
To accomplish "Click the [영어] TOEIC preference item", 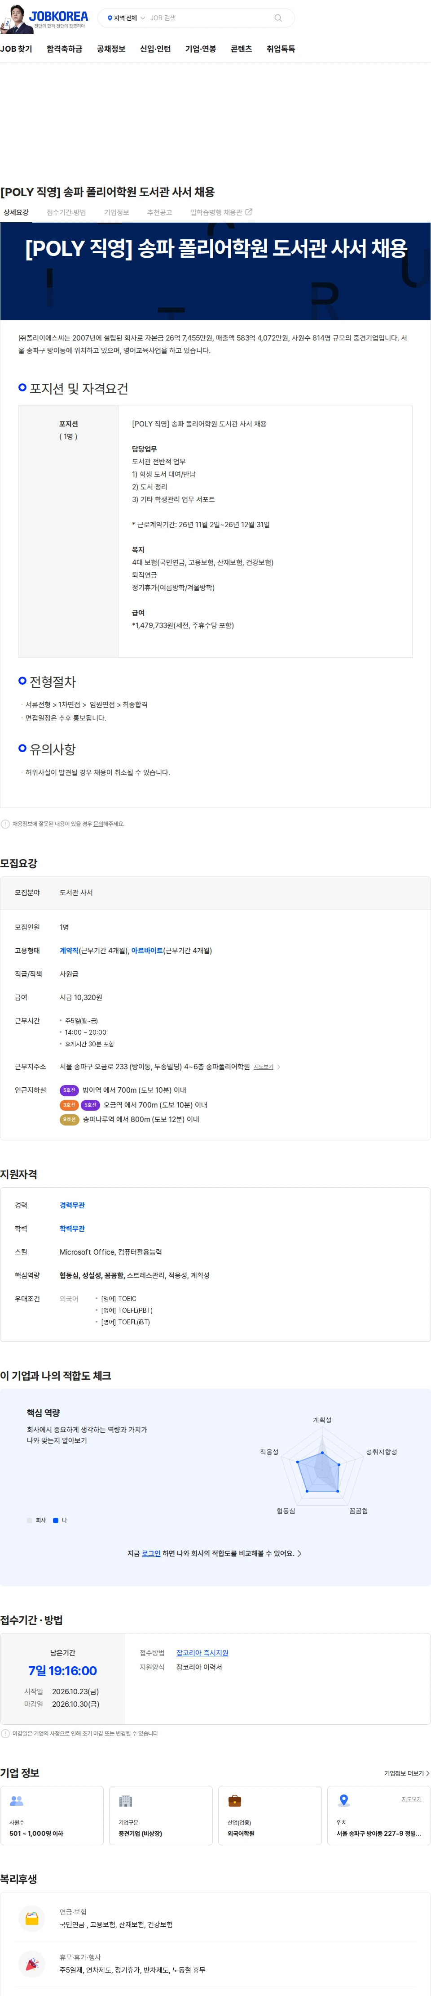I will click(119, 1299).
